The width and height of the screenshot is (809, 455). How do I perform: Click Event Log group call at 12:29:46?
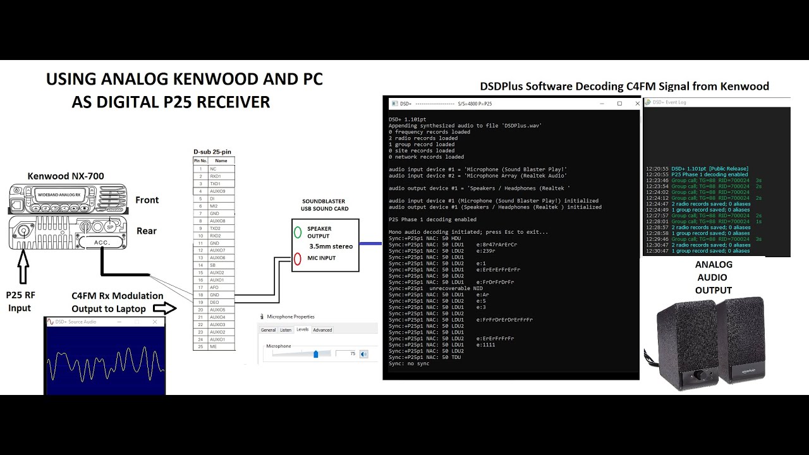pyautogui.click(x=703, y=239)
